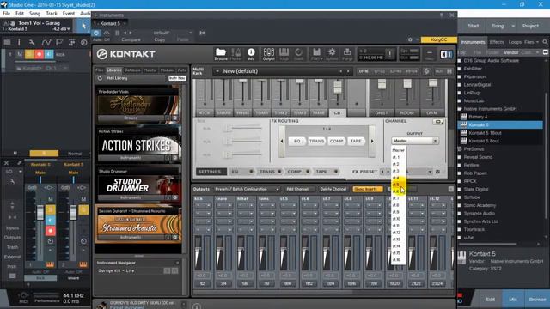
Task: Solo the Kick track with yellow S button
Action: (x=29, y=54)
